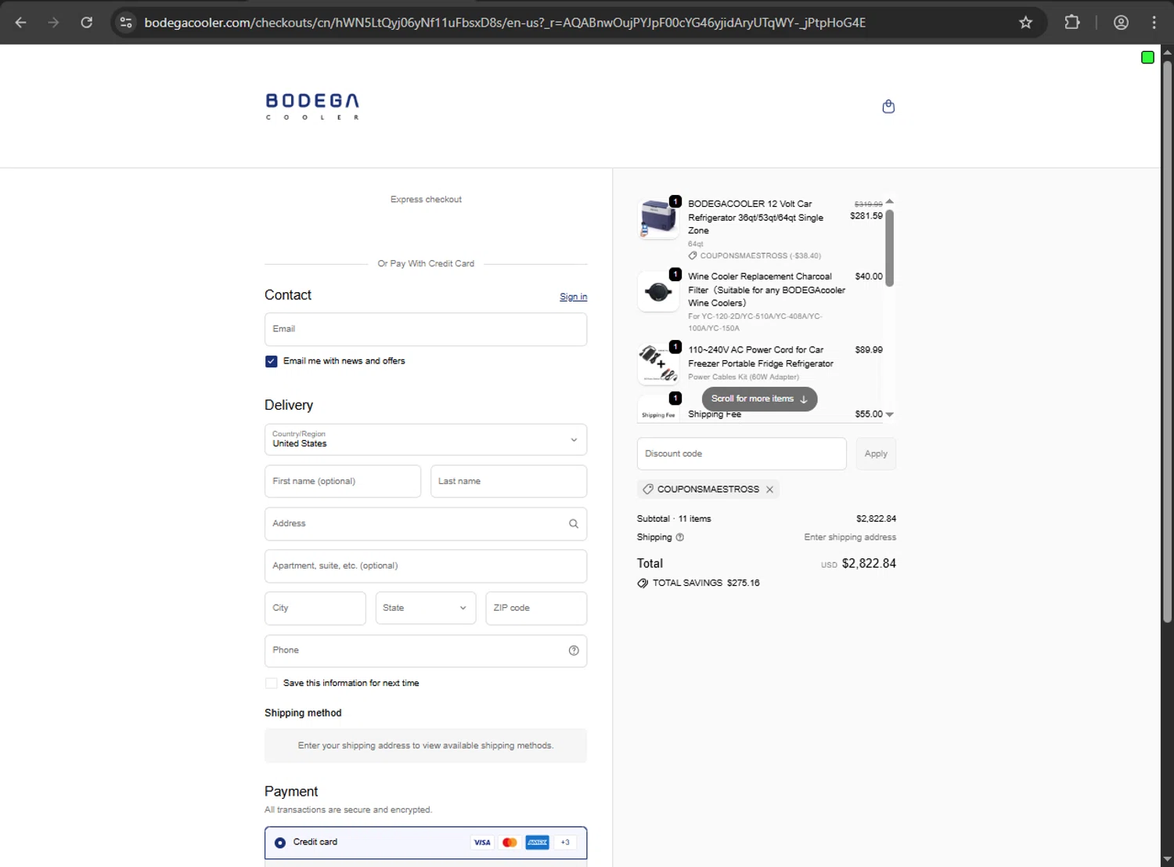Click the page vertical scrollbar

point(1167,341)
